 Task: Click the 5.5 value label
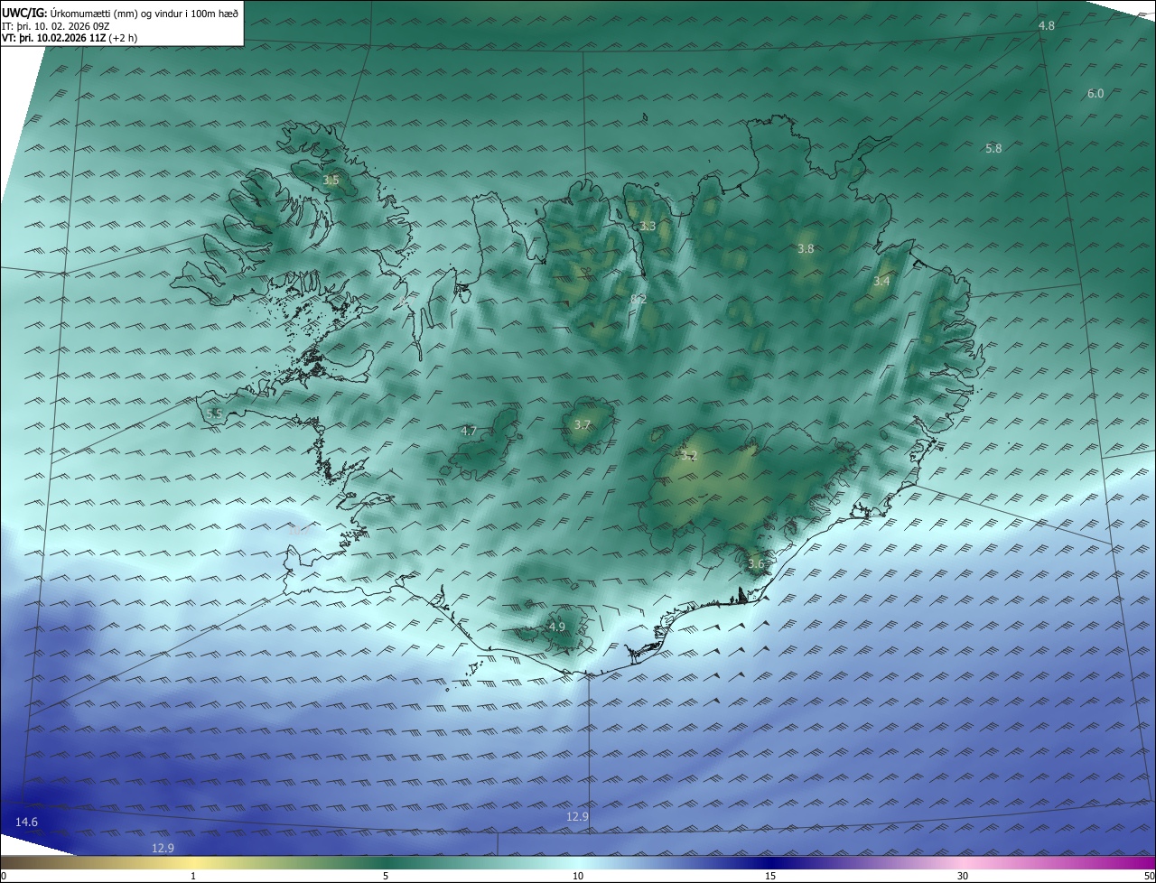click(214, 414)
